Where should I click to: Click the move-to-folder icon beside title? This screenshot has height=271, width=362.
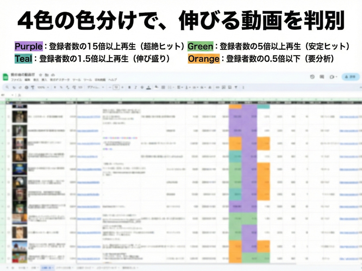pyautogui.click(x=47, y=74)
